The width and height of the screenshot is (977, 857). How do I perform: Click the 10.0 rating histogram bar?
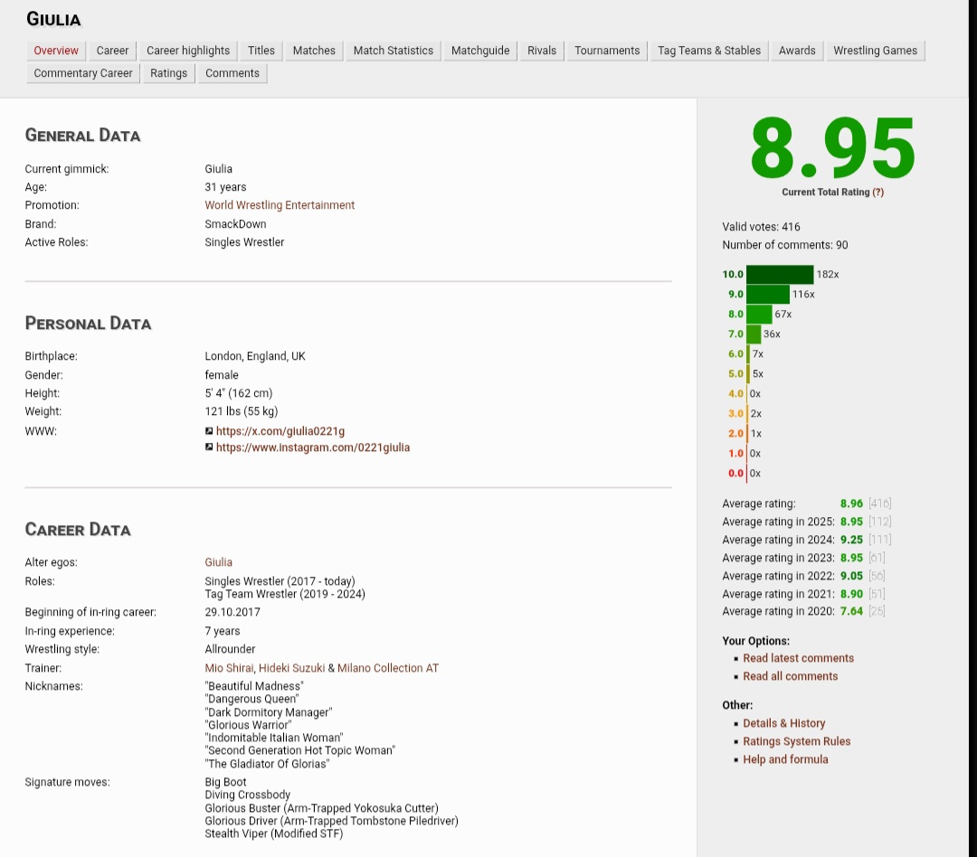(x=780, y=275)
